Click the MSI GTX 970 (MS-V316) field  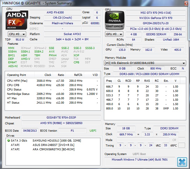point(156,13)
